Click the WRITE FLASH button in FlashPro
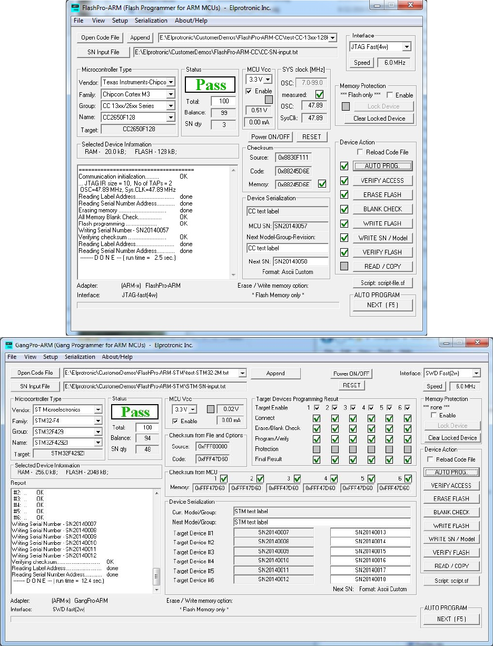This screenshot has height=646, width=493. click(382, 223)
